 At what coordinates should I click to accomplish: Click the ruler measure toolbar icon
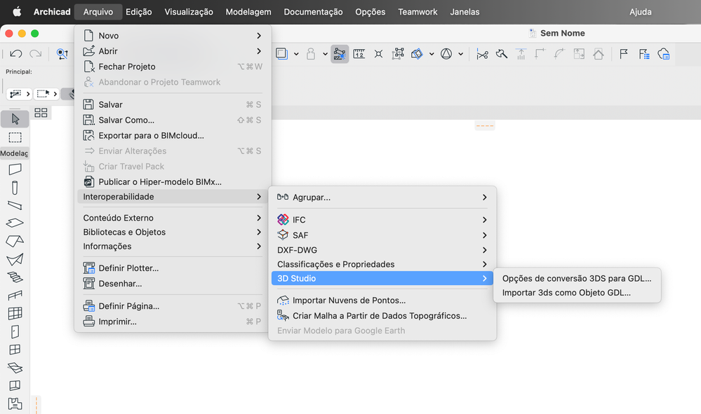[359, 55]
